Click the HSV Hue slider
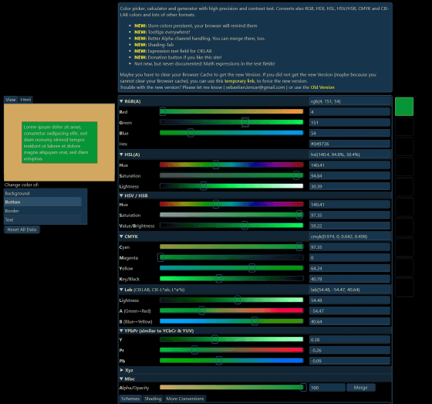This screenshot has height=404, width=432. [x=231, y=205]
